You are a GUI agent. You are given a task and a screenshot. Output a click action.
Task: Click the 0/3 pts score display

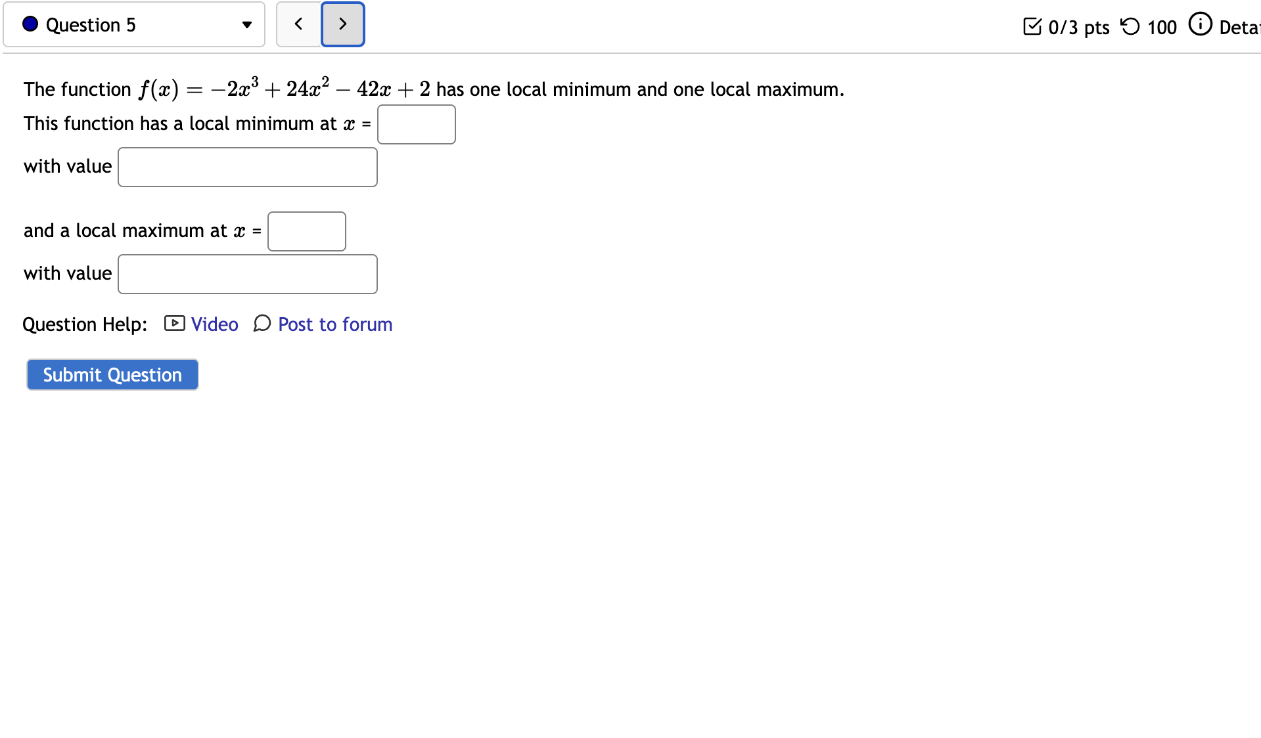[1078, 27]
